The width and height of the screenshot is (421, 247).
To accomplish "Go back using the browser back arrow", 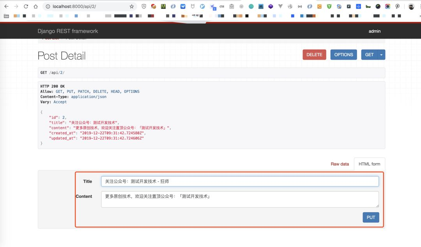I will 7,6.
